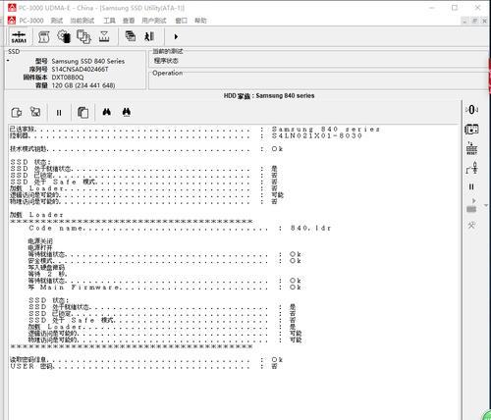Click the zero counter icon in the right sidebar
Image resolution: width=491 pixels, height=420 pixels.
click(x=471, y=110)
